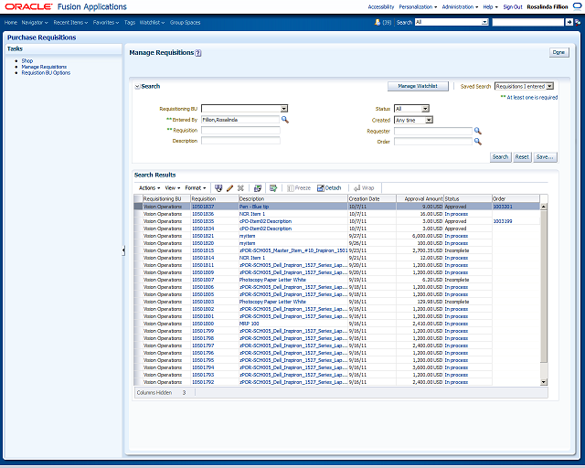Click the Sign Out link
585x468 pixels.
(513, 6)
